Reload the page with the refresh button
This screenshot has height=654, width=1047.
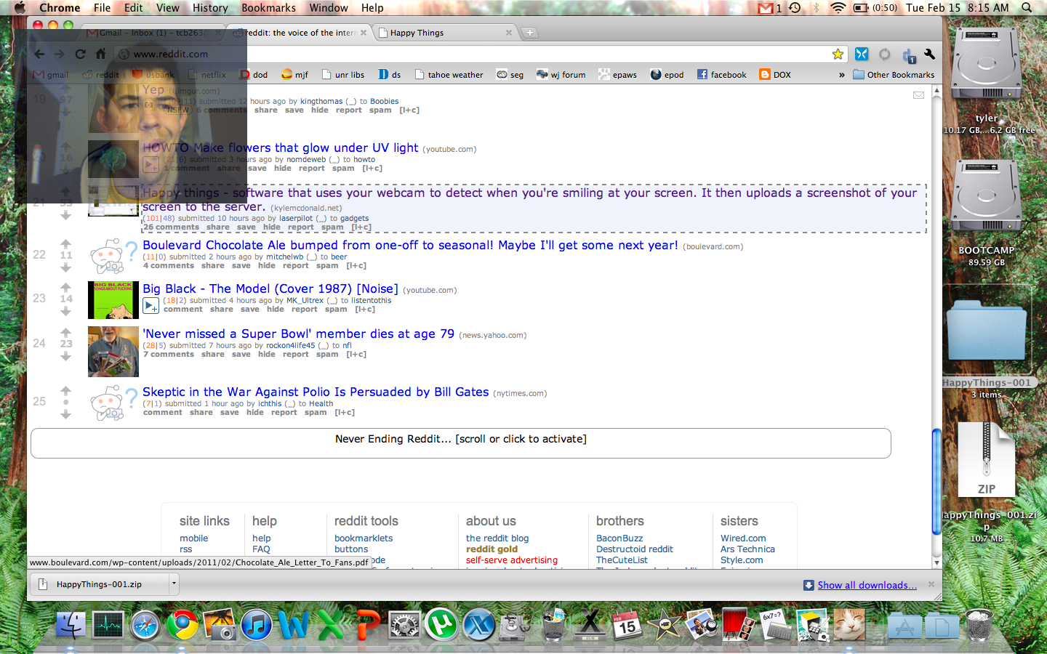point(80,54)
